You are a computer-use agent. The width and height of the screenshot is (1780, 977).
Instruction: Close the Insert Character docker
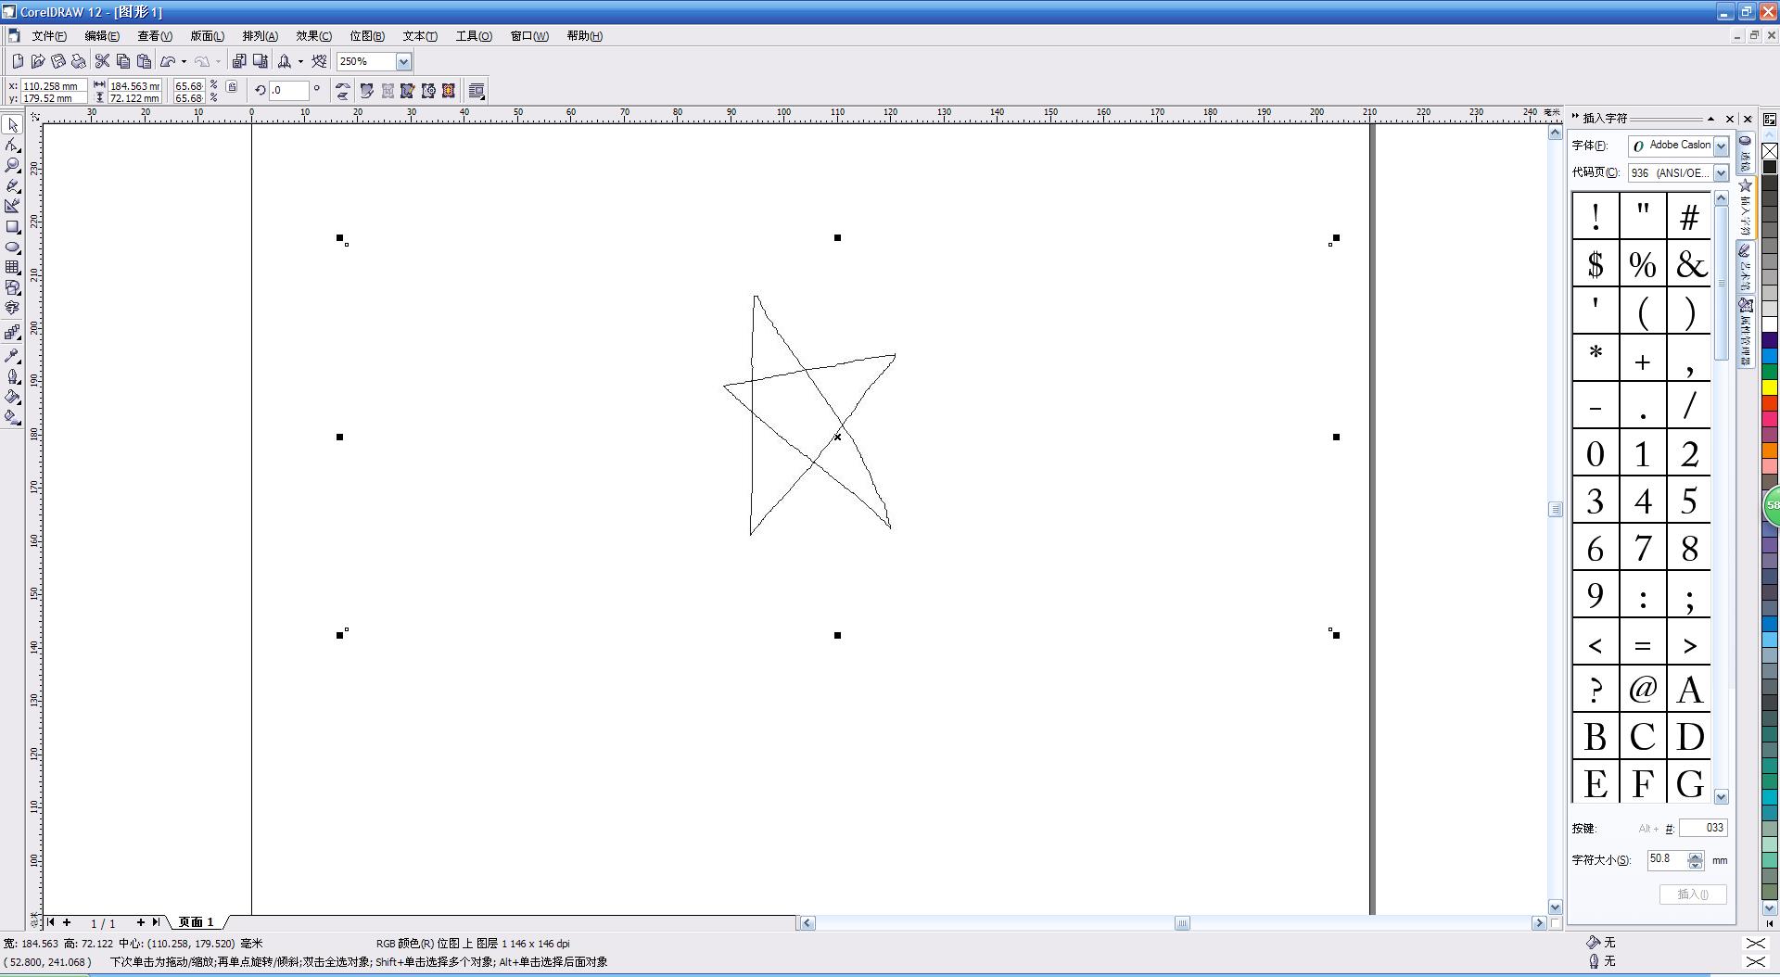pos(1729,119)
